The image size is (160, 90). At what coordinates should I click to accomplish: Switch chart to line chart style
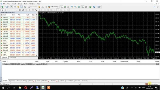[x=68, y=7]
